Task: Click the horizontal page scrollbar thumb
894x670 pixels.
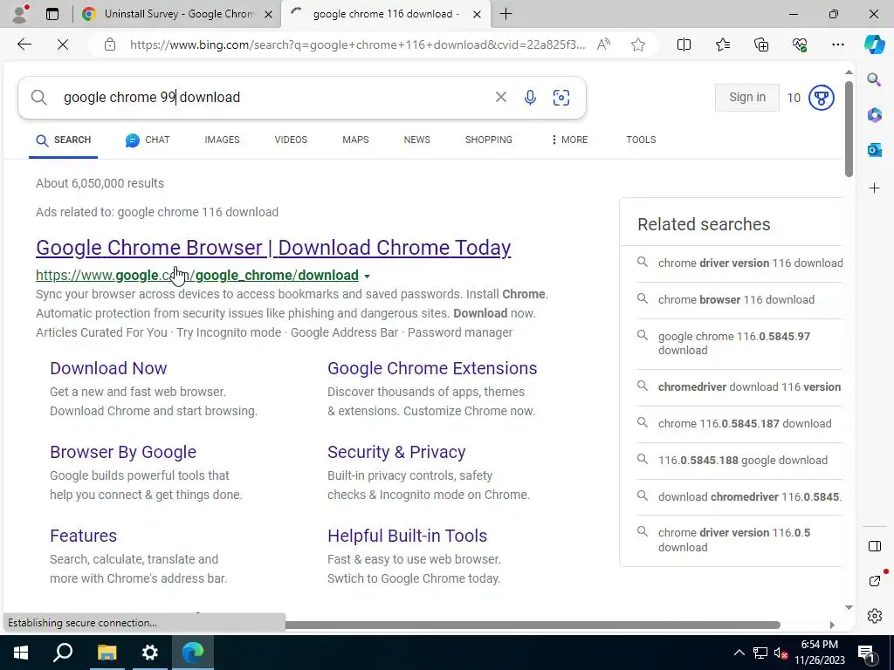Action: point(533,625)
